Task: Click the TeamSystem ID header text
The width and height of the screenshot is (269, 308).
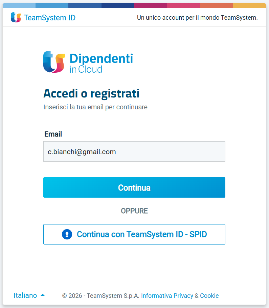Action: pos(50,18)
